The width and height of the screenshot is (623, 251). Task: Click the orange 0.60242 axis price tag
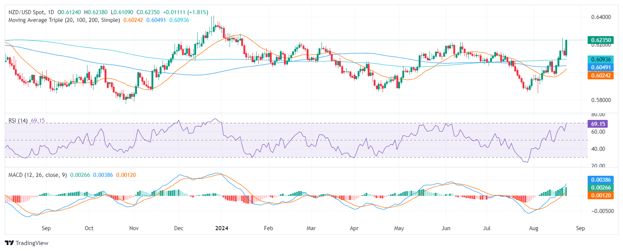coord(601,75)
